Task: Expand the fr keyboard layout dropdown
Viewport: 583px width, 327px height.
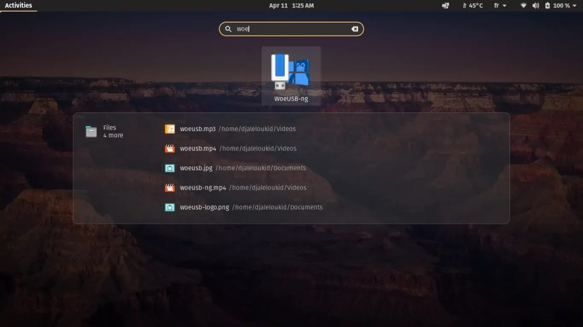Action: coord(500,6)
